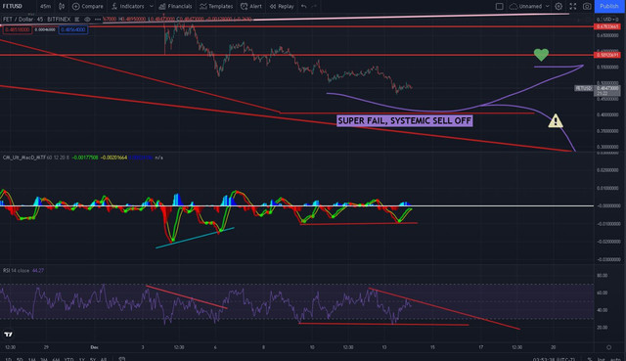Open the Unnamed chart layout menu
Screen dimensions: 626x361
(534, 6)
